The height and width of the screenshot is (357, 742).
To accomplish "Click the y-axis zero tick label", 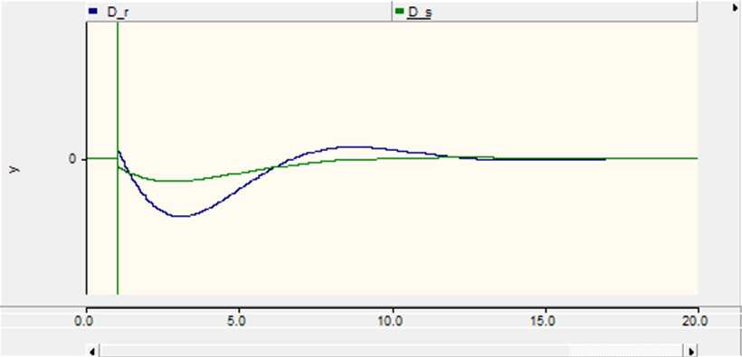I will 71,159.
